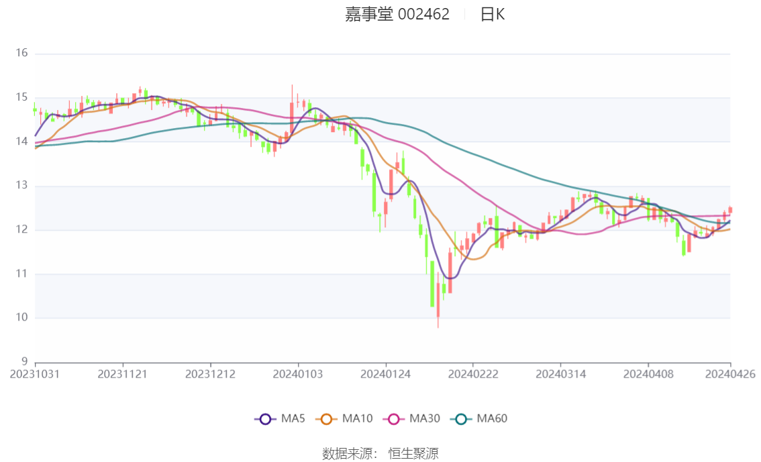The width and height of the screenshot is (761, 462).
Task: Click the 20240426 date on the x-axis
Action: tap(730, 373)
